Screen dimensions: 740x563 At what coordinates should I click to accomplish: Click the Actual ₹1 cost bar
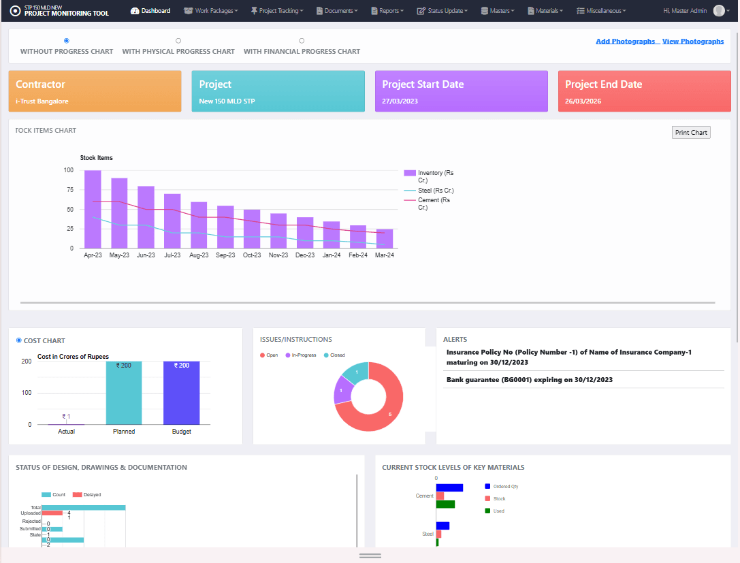[66, 424]
